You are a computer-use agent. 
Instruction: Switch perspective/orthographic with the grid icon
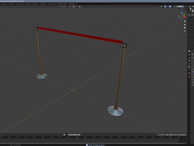(185, 31)
